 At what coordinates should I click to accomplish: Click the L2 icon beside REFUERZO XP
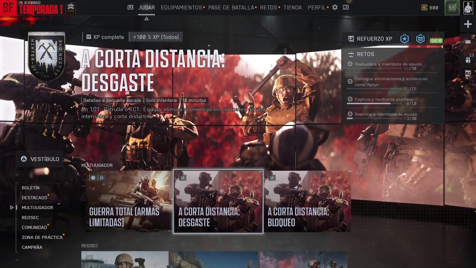point(351,39)
